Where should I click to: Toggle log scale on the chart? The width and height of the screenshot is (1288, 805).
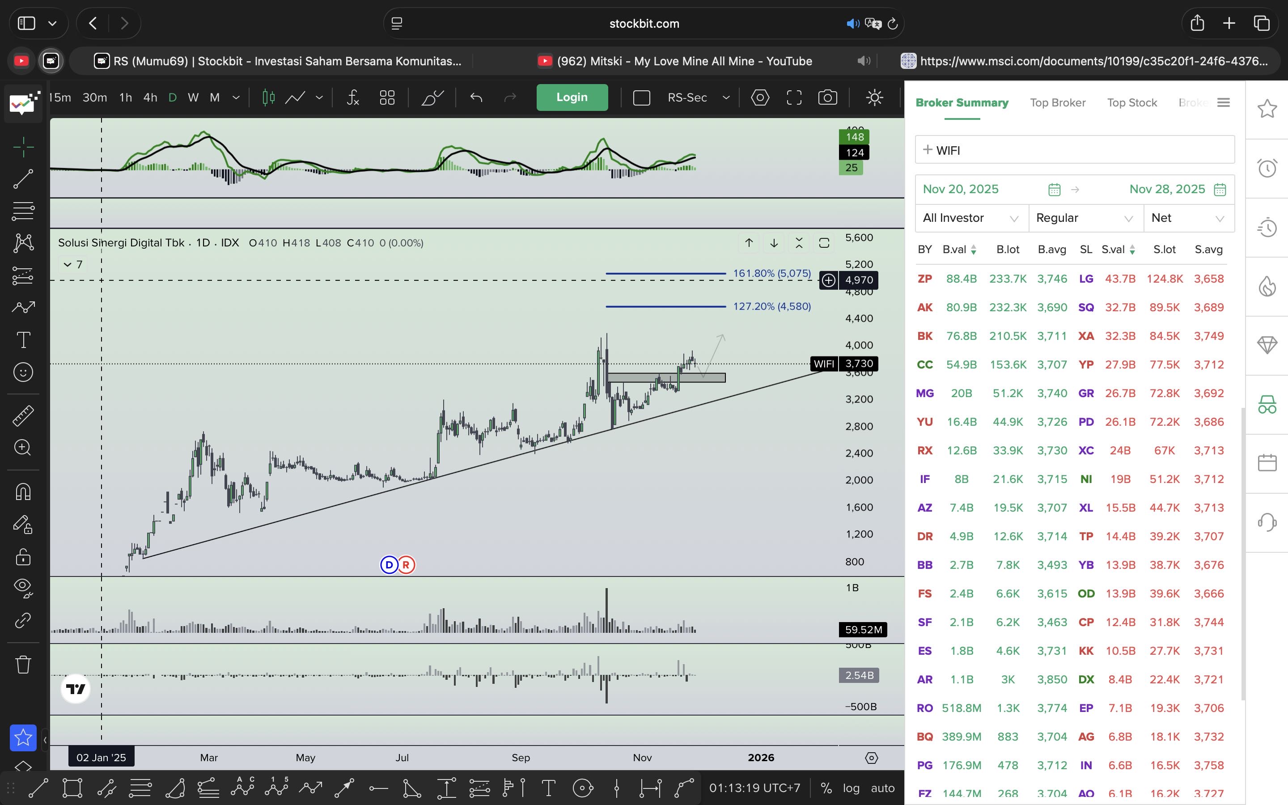[x=851, y=788]
